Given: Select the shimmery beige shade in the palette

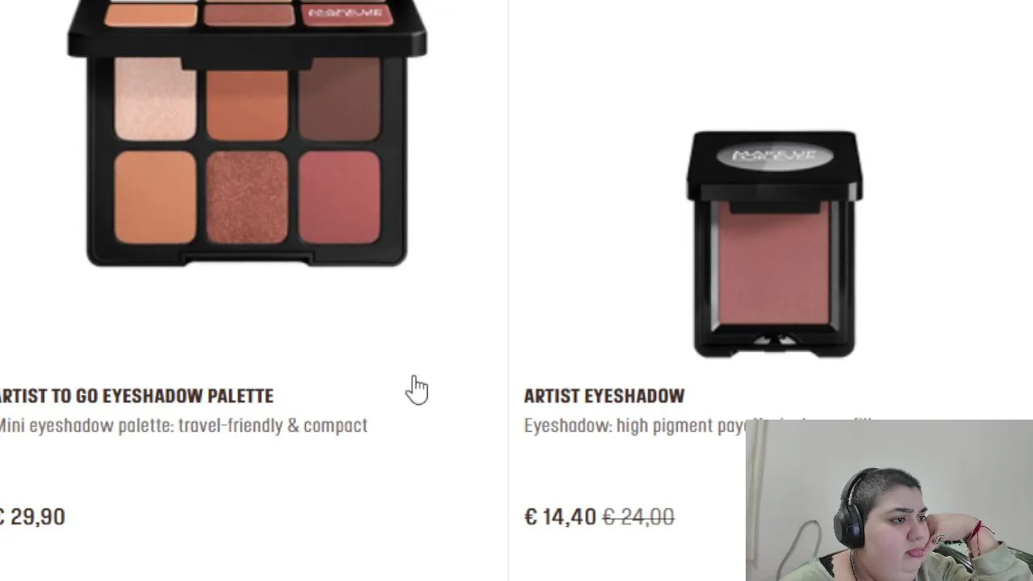Looking at the screenshot, I should pos(155,98).
